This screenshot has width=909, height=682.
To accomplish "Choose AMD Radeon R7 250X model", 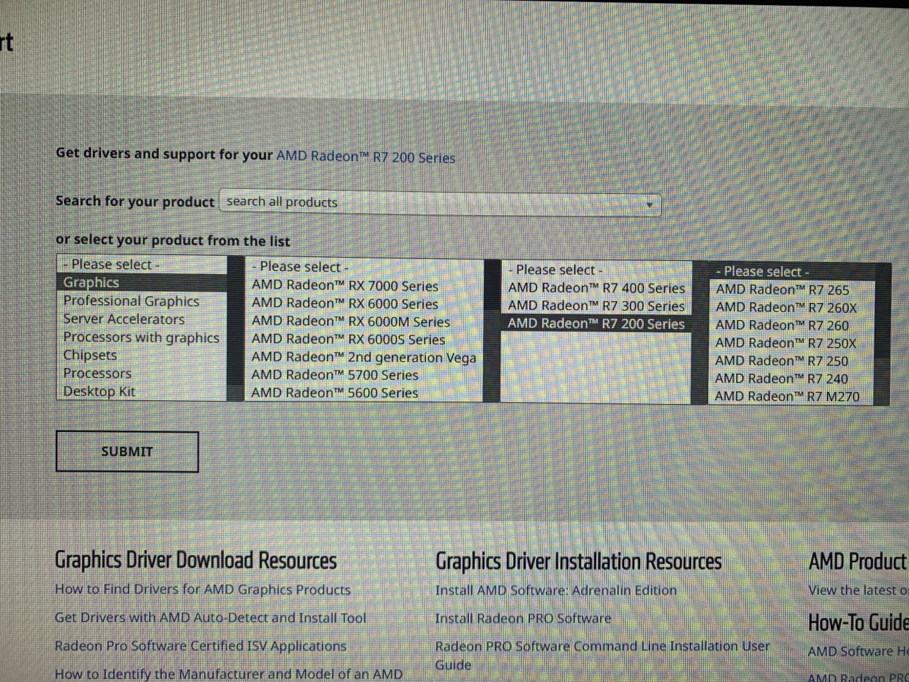I will tap(792, 343).
